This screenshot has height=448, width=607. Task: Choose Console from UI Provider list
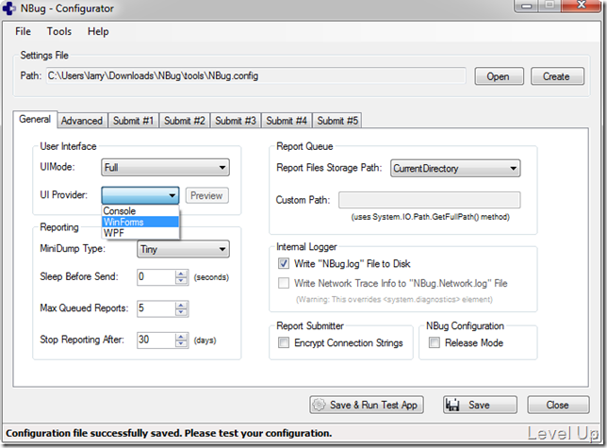coord(140,211)
